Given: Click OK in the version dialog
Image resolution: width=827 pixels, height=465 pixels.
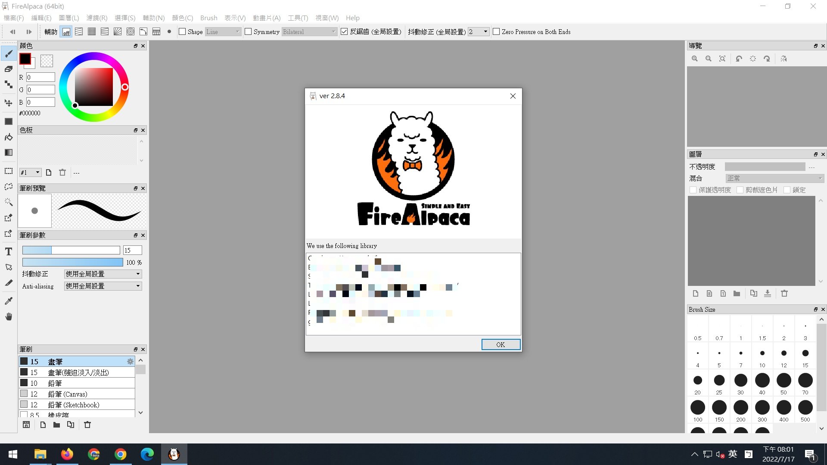Looking at the screenshot, I should pos(501,344).
